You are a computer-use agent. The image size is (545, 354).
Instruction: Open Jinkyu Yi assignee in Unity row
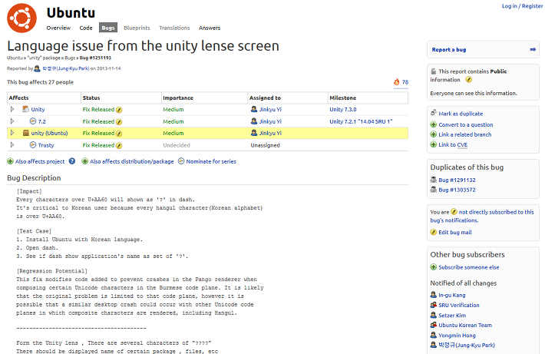270,109
